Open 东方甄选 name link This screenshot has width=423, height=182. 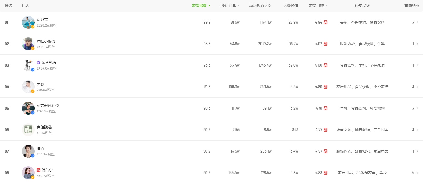49,63
